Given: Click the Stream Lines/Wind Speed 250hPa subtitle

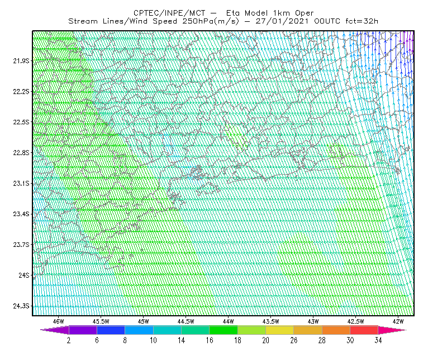Looking at the screenshot, I should pyautogui.click(x=153, y=21).
